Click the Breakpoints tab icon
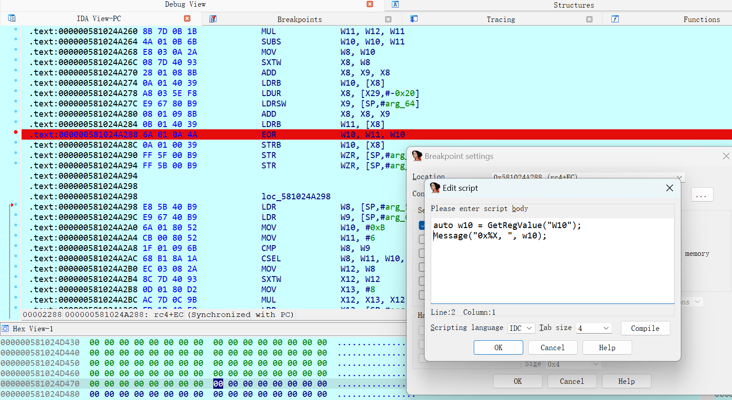This screenshot has width=732, height=400. pos(213,19)
